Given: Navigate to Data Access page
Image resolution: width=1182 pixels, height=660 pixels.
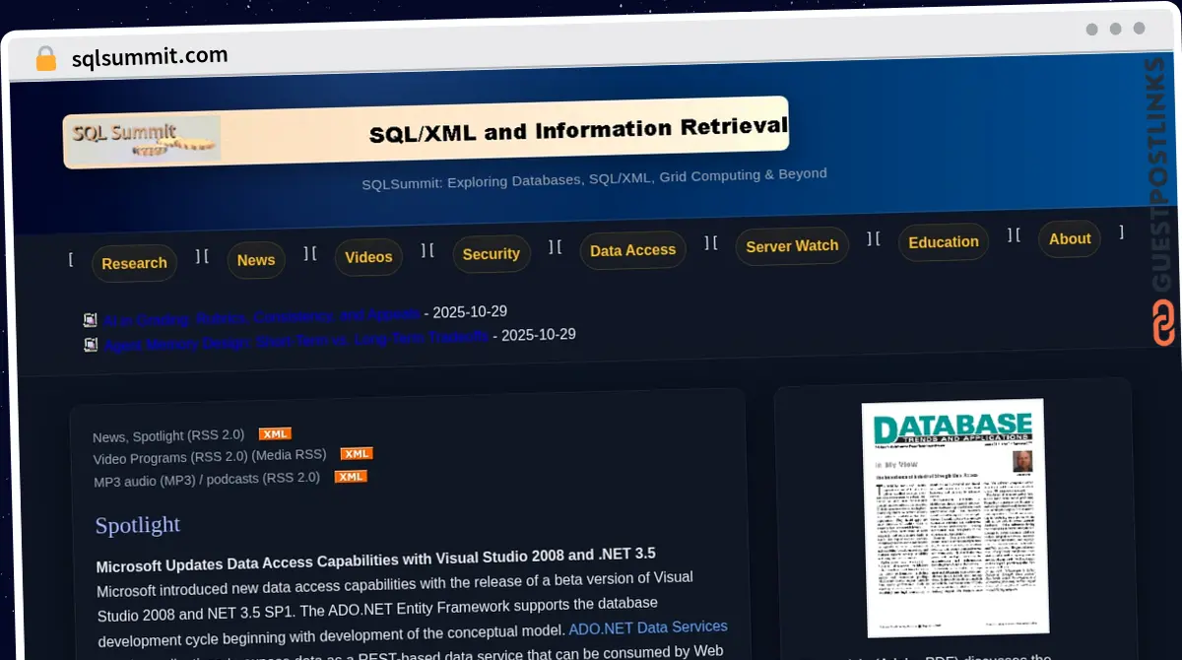Looking at the screenshot, I should (632, 250).
